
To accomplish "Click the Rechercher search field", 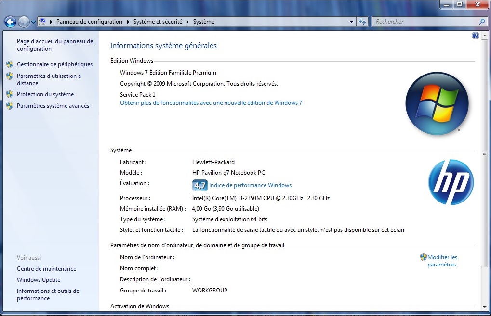I will click(426, 22).
